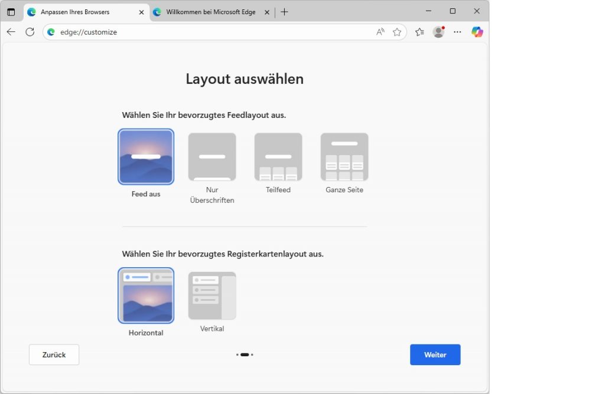Click the Copilot icon in toolbar
Viewport: 605px width, 394px height.
click(x=477, y=32)
